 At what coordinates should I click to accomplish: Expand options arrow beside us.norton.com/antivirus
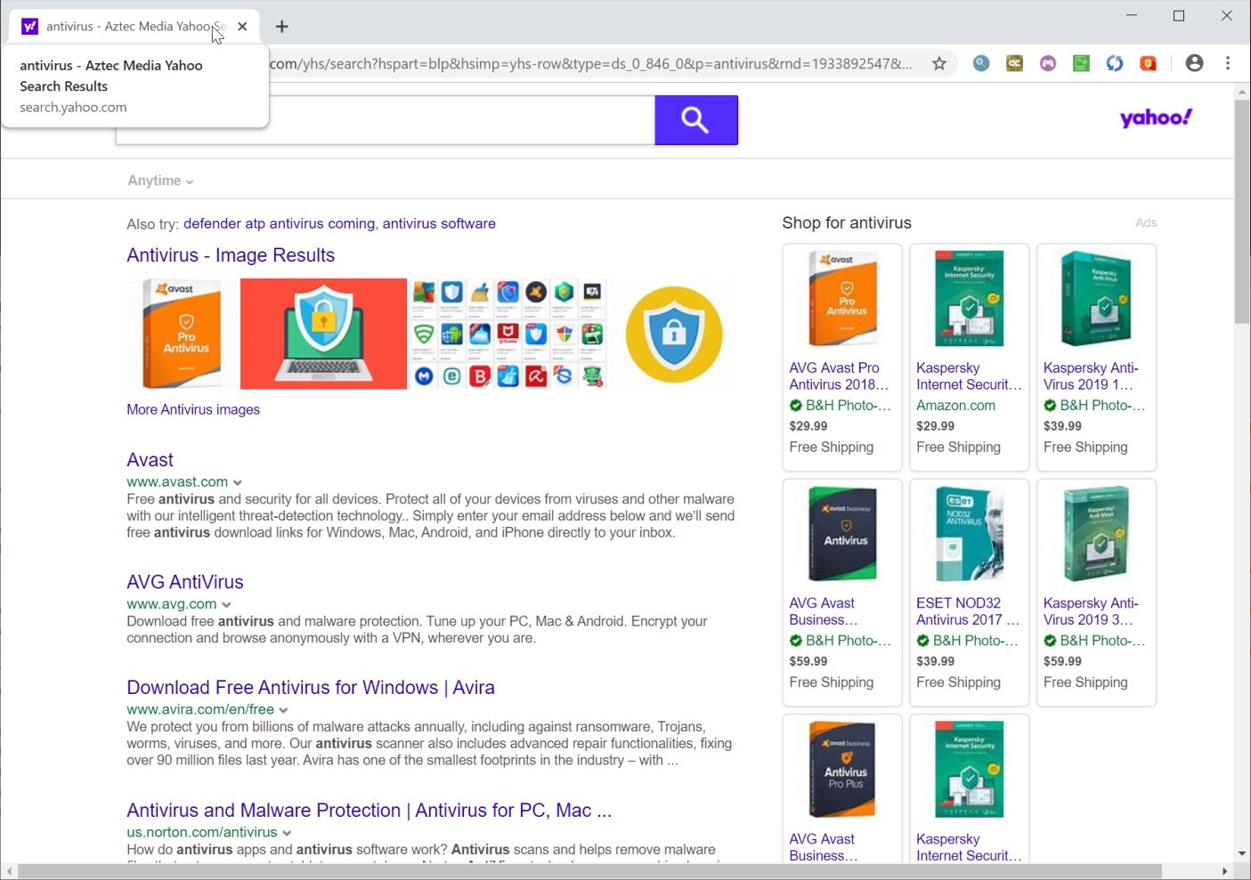[287, 833]
